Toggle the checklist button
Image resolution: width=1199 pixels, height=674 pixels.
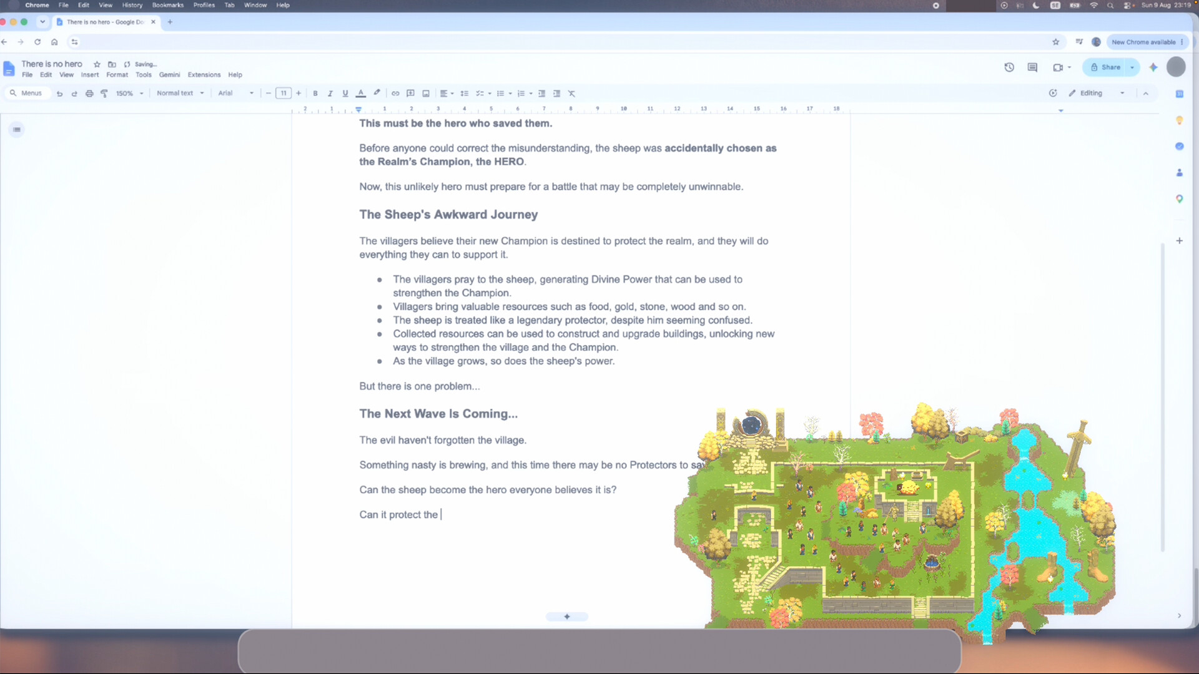(x=480, y=94)
